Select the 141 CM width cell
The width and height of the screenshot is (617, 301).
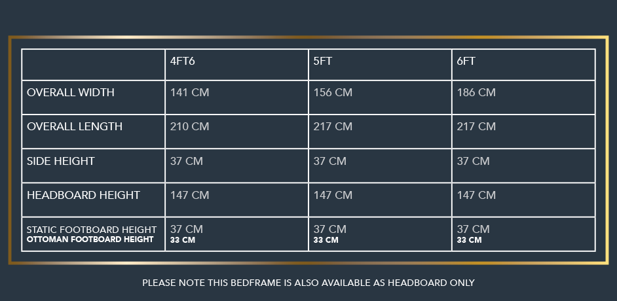190,92
